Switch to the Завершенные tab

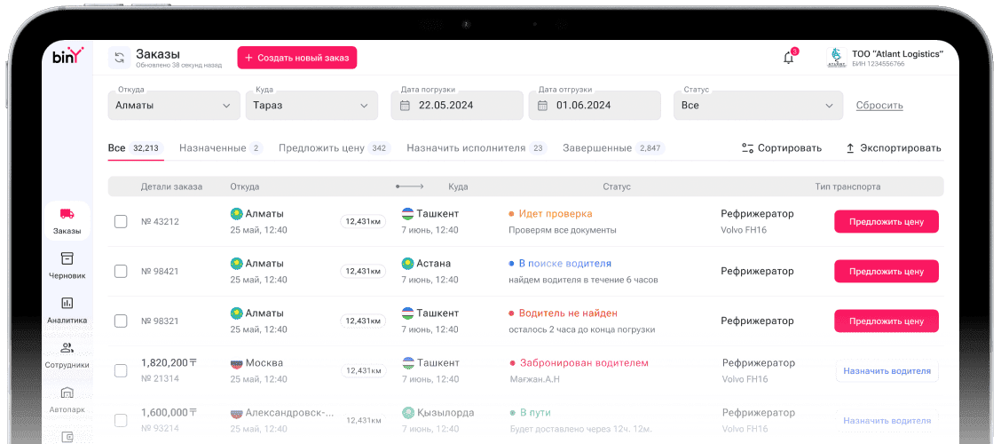pos(613,148)
